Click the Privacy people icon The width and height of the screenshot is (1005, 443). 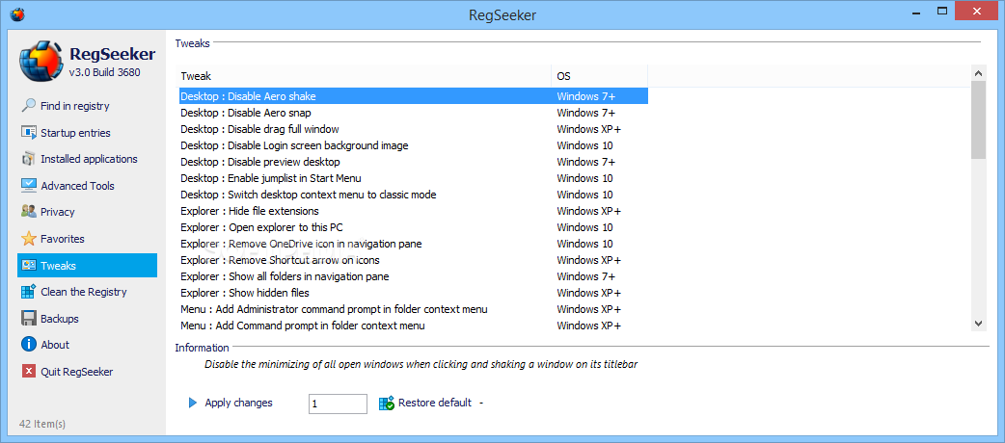click(29, 212)
